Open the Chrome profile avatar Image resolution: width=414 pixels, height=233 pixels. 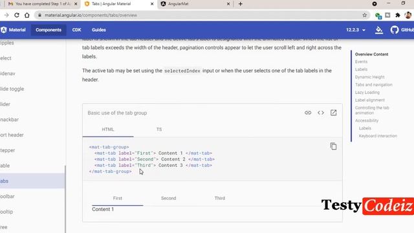pyautogui.click(x=408, y=15)
